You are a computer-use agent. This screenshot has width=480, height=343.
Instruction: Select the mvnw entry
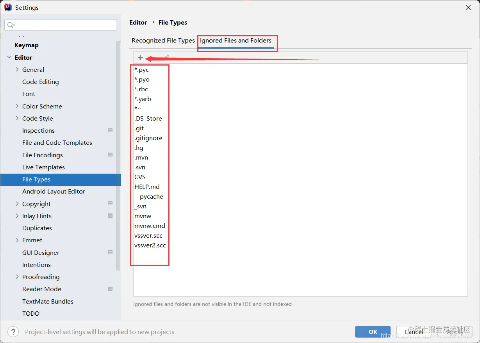143,216
